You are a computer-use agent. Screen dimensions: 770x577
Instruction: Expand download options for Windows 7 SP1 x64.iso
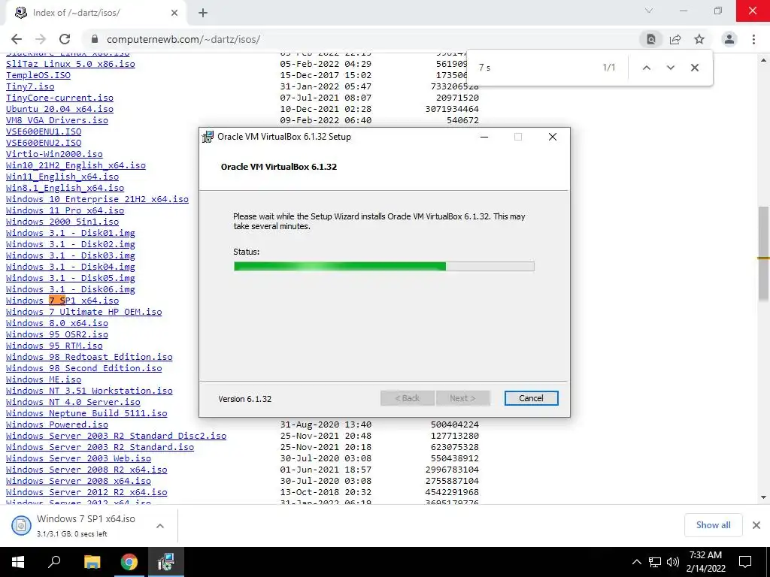[x=160, y=526]
